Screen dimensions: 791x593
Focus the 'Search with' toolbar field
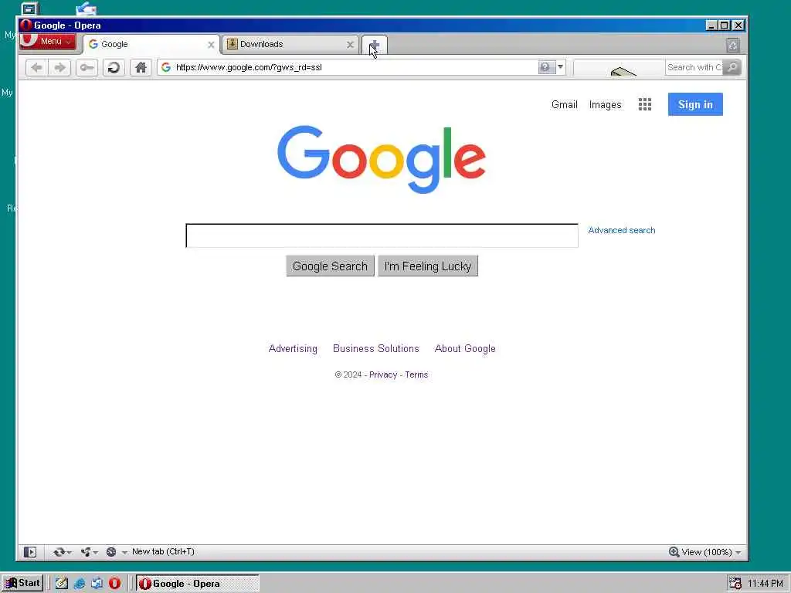click(x=694, y=67)
